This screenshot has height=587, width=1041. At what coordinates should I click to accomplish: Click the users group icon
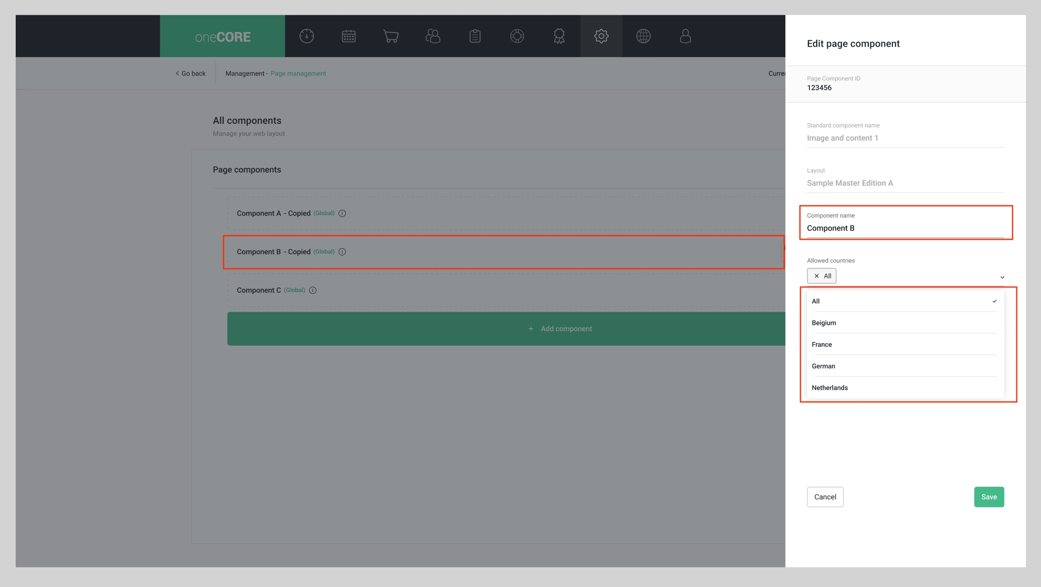433,36
